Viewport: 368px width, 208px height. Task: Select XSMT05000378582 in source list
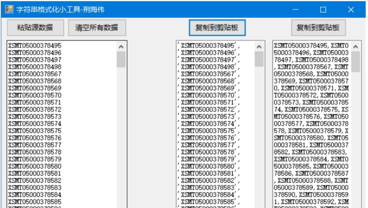[x=35, y=180]
